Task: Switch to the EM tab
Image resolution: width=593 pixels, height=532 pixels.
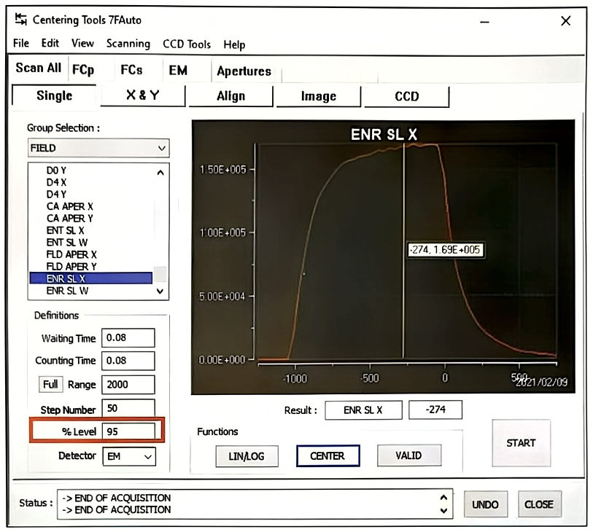Action: pyautogui.click(x=178, y=70)
